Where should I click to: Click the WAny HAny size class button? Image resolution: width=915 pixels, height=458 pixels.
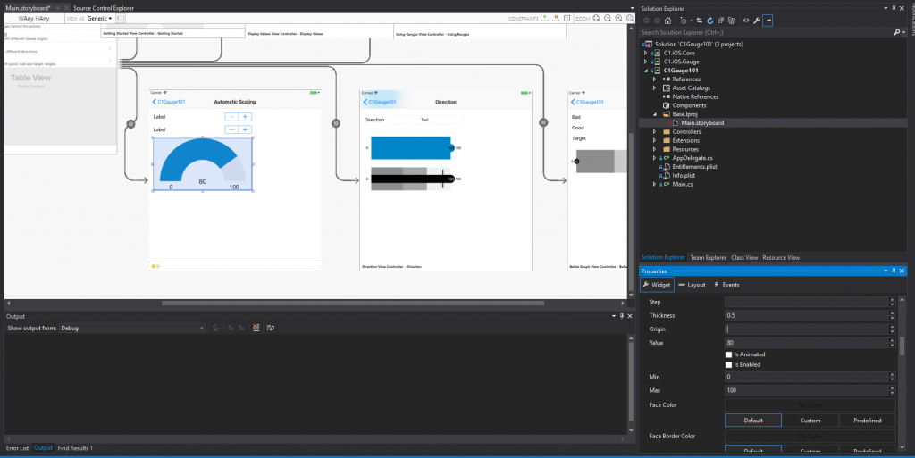tap(34, 18)
